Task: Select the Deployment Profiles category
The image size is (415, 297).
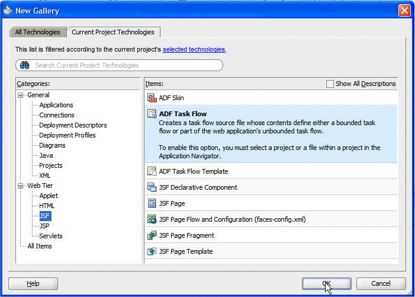Action: click(67, 135)
